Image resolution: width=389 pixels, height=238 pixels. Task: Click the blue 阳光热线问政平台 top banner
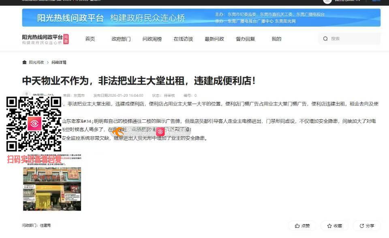[x=201, y=18]
